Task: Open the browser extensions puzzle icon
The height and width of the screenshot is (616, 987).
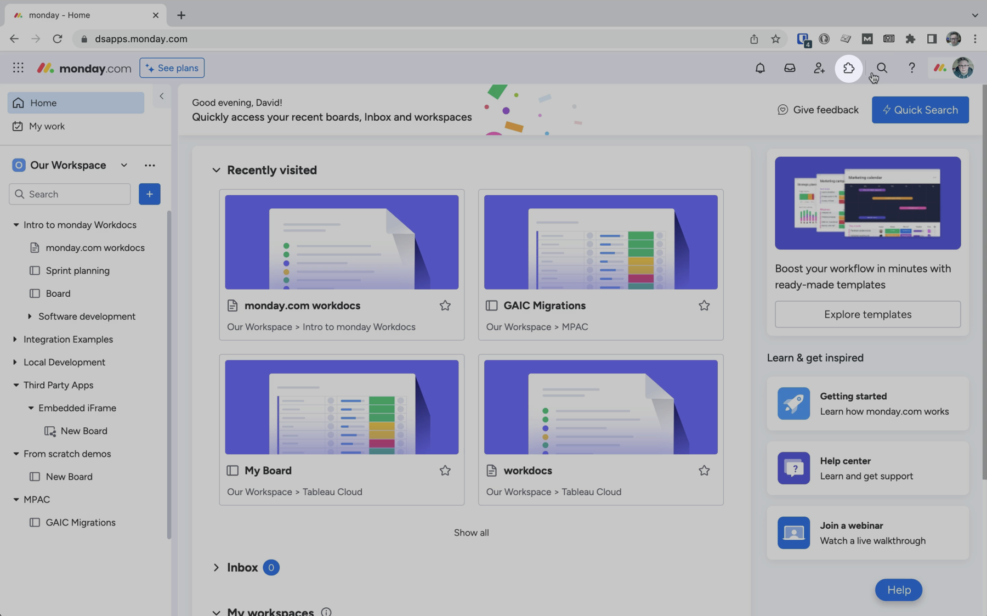Action: click(x=910, y=39)
